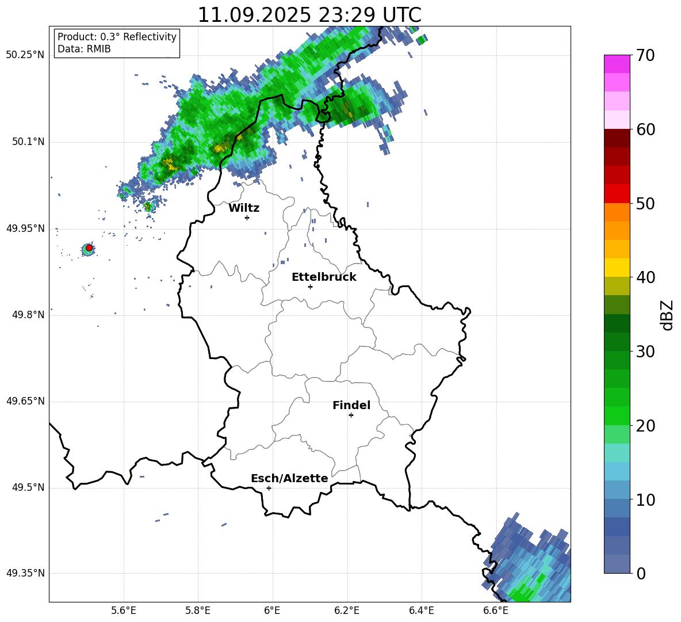The image size is (681, 622).
Task: Click the 'Product: 0.3° Reflectivity' text
Action: pos(117,37)
